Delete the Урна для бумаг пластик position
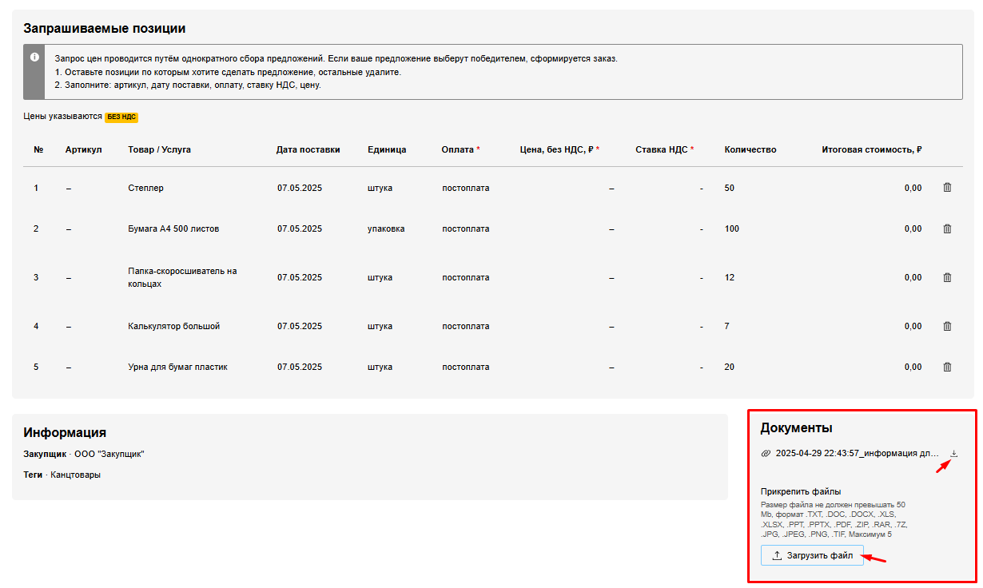 (947, 367)
